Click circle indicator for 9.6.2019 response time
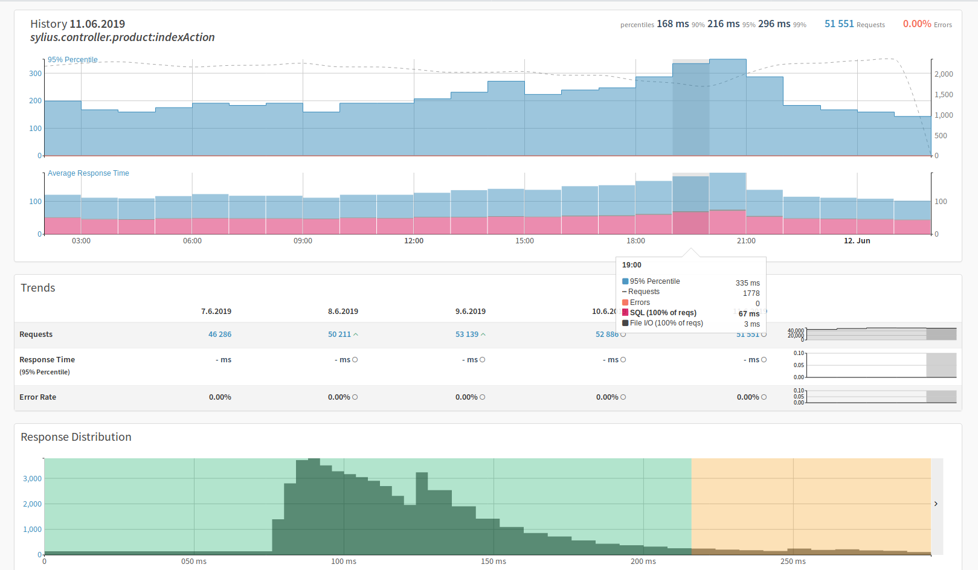This screenshot has height=570, width=978. (x=483, y=360)
